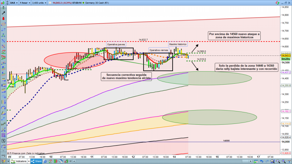Click the zoom out magnifier icon
This screenshot has width=292, height=164.
pyautogui.click(x=278, y=161)
